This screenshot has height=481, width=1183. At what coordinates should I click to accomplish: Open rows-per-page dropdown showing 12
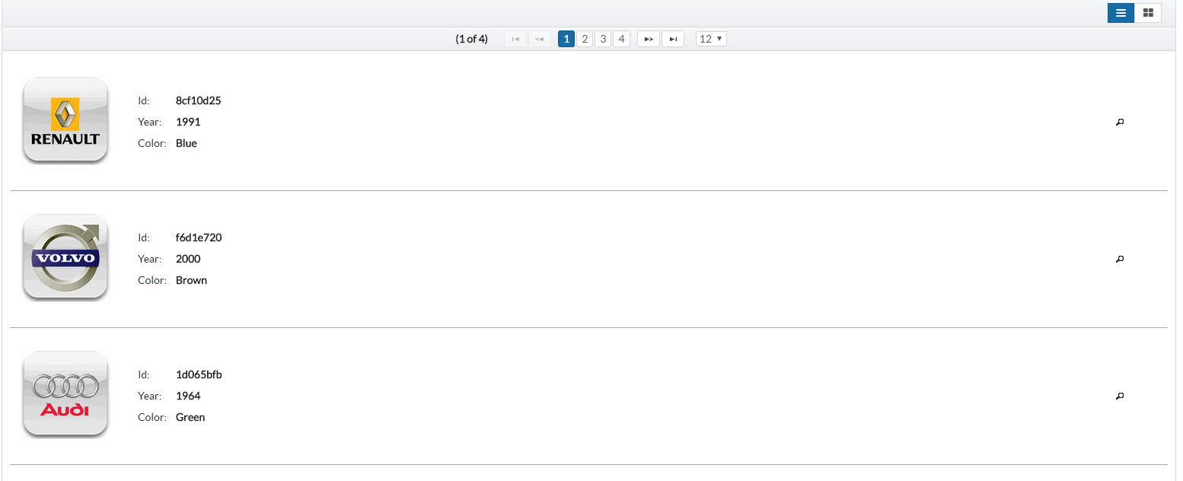tap(711, 39)
